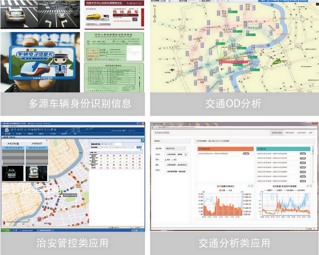Open the hazardous goods vehicle pass card image
The height and width of the screenshot is (255, 319).
tap(114, 14)
